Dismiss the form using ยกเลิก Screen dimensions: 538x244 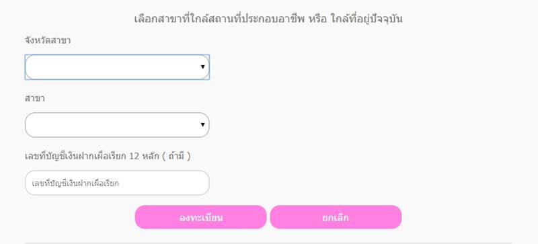click(x=336, y=217)
